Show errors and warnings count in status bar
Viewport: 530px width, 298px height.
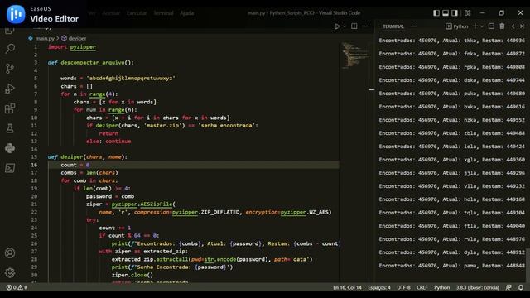(17, 287)
